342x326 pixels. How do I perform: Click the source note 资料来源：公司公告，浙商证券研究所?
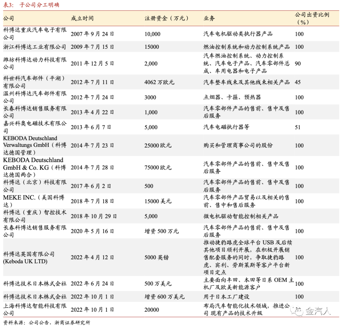pyautogui.click(x=47, y=322)
